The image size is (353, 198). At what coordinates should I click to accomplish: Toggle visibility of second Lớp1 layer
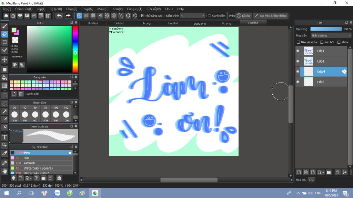point(298,61)
